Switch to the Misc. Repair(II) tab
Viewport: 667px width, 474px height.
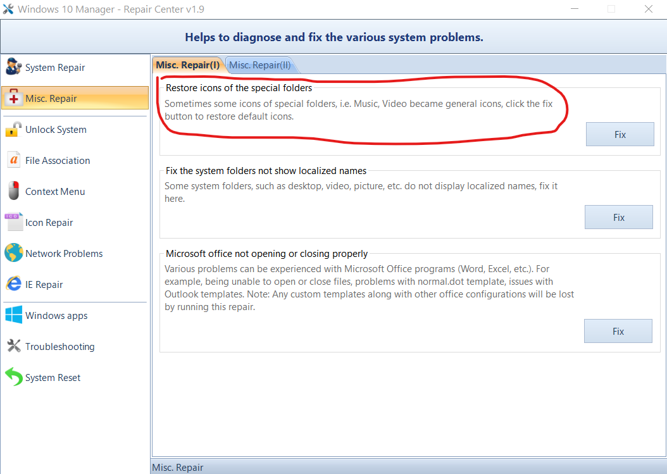(260, 65)
